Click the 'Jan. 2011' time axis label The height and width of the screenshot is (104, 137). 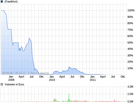click(x=93, y=78)
